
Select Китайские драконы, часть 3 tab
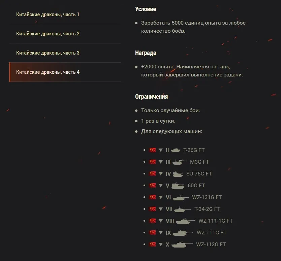(65, 53)
